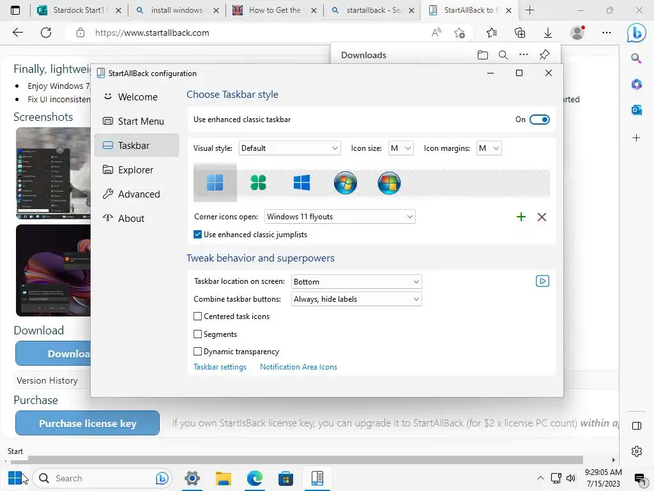Open the Taskbar settings link
The width and height of the screenshot is (654, 491).
pos(220,366)
